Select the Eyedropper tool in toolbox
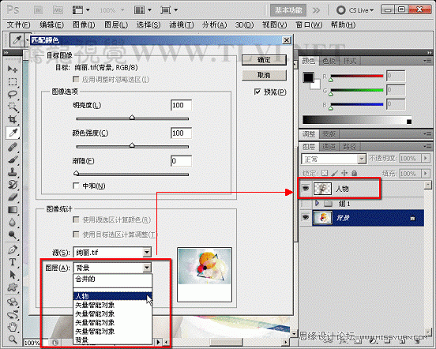Image resolution: width=436 pixels, height=349 pixels. pos(13,133)
